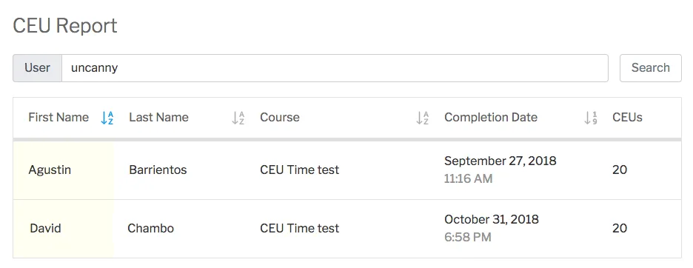Select the Last Name column header
This screenshot has width=693, height=268.
click(x=158, y=117)
